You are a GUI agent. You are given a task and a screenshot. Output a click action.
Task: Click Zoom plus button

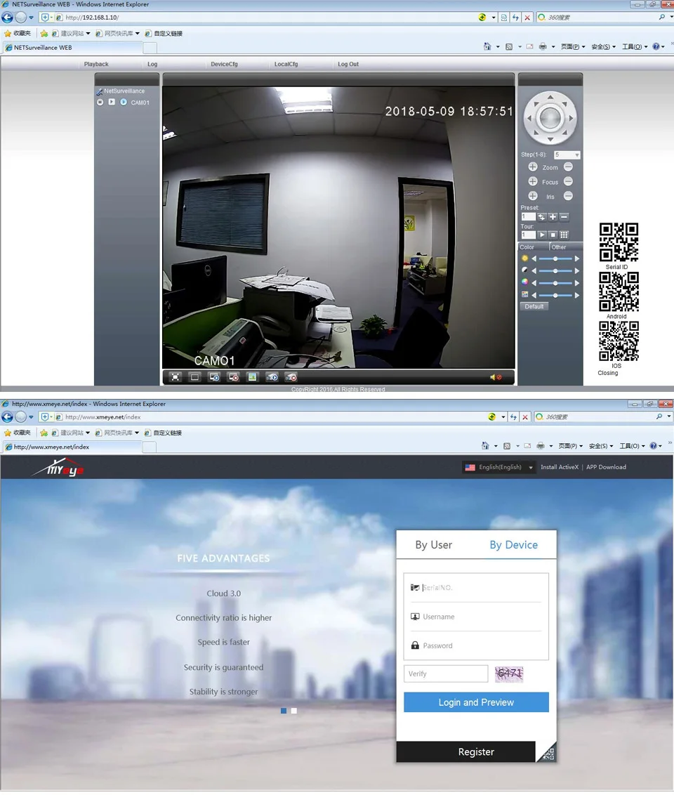pyautogui.click(x=533, y=167)
